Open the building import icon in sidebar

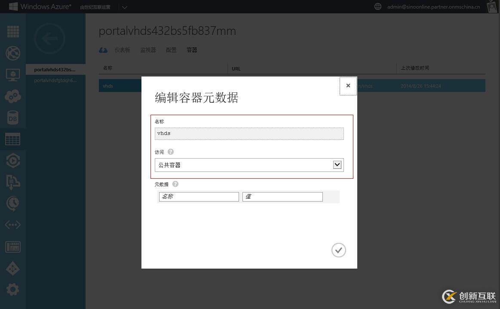[x=13, y=182]
